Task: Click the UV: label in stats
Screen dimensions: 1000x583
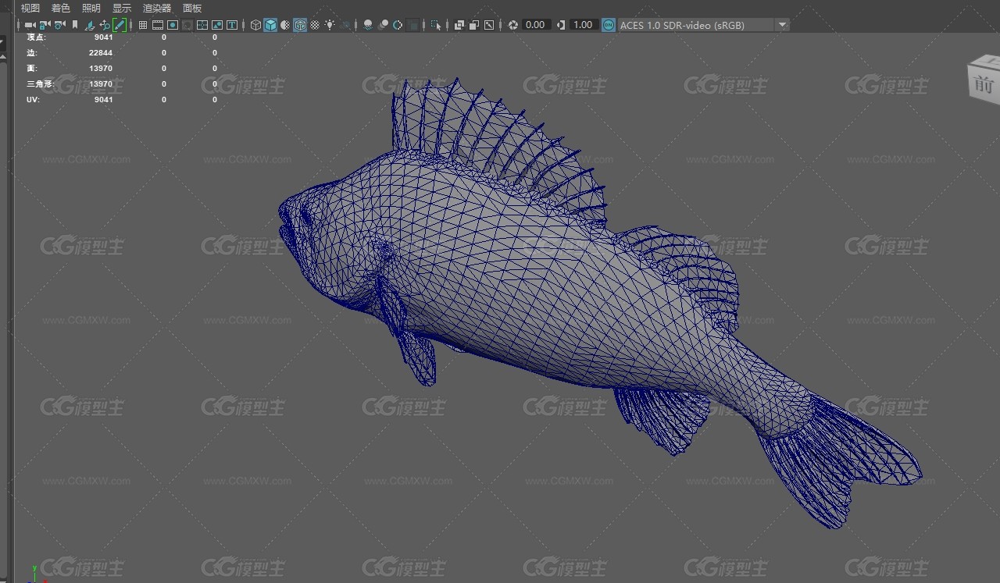Action: coord(33,99)
